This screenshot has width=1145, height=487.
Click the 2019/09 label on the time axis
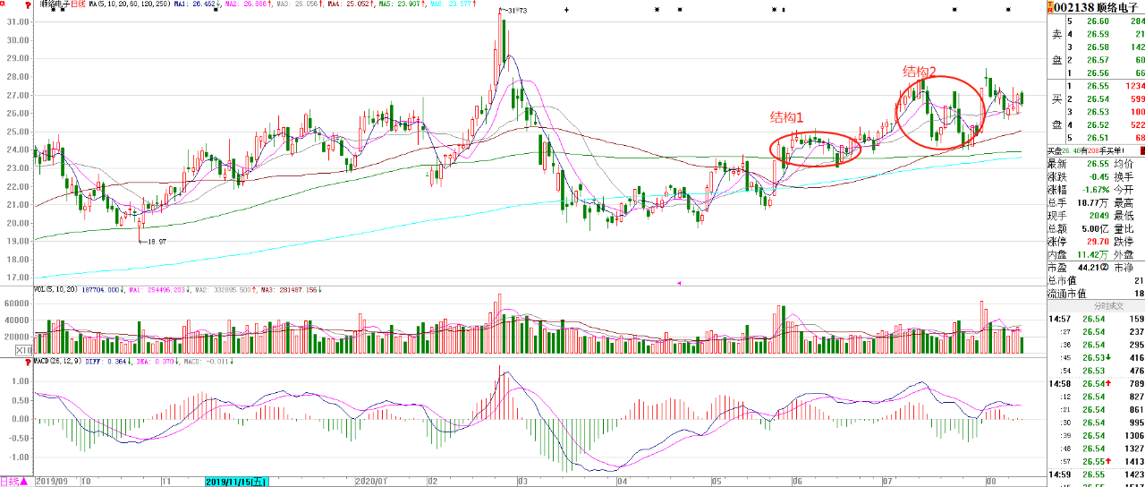[51, 482]
